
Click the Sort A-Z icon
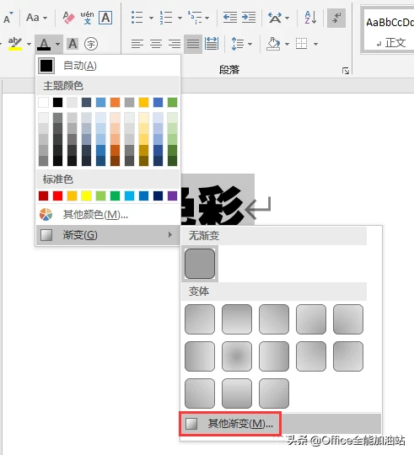pos(310,18)
